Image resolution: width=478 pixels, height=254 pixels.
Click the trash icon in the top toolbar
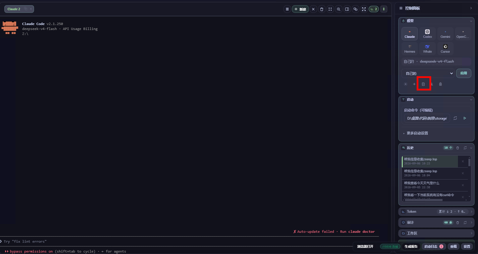tap(322, 9)
